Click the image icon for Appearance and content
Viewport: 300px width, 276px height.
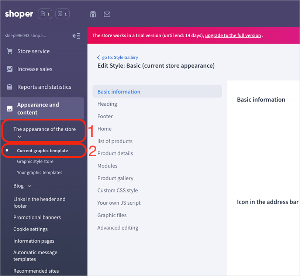click(10, 108)
